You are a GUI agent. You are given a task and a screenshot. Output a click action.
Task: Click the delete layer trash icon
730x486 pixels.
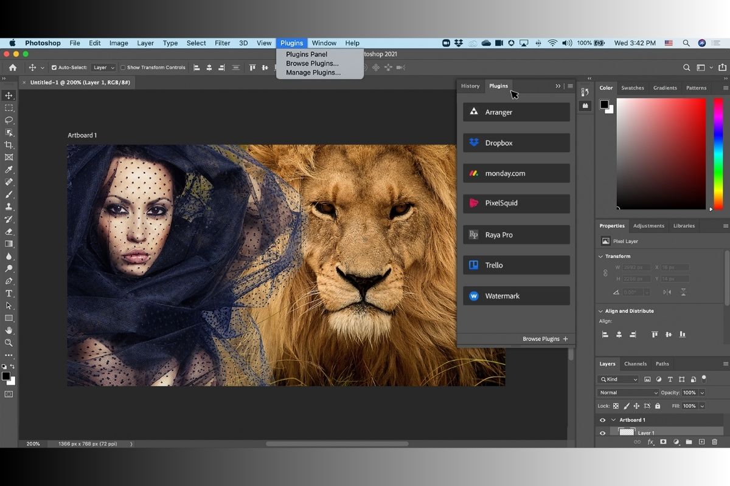pyautogui.click(x=714, y=442)
